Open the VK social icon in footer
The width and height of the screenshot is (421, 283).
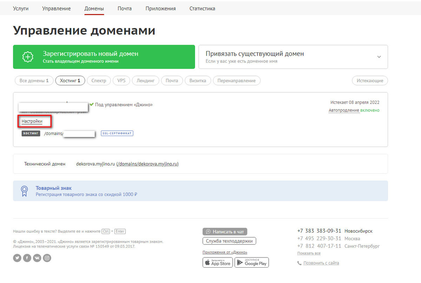click(x=37, y=258)
